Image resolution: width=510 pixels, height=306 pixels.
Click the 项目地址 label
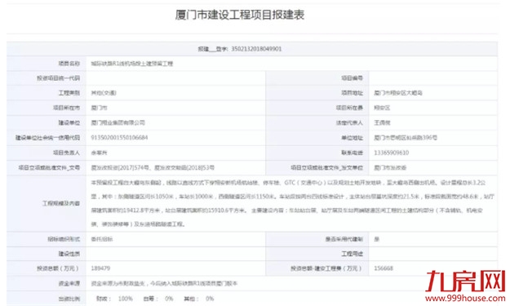point(352,93)
